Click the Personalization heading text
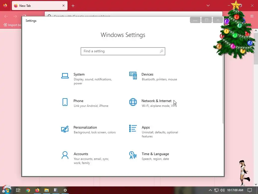This screenshot has width=258, height=194. pyautogui.click(x=85, y=127)
